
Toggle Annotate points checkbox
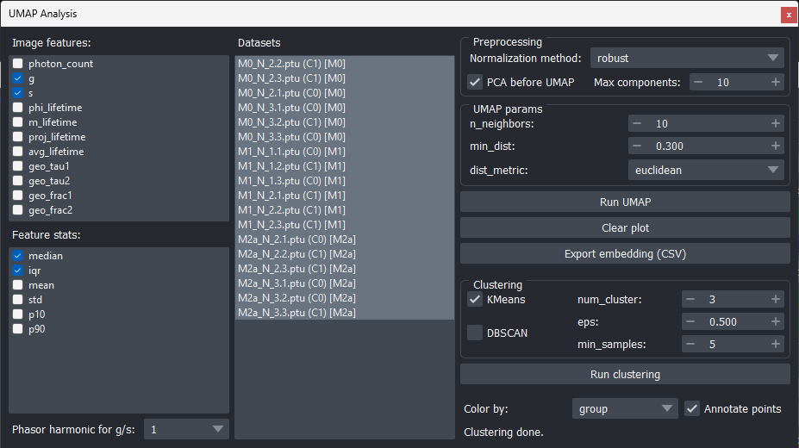691,408
